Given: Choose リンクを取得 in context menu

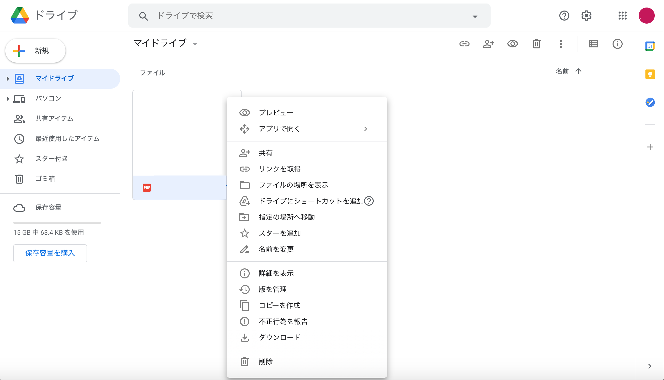Looking at the screenshot, I should 307,169.
